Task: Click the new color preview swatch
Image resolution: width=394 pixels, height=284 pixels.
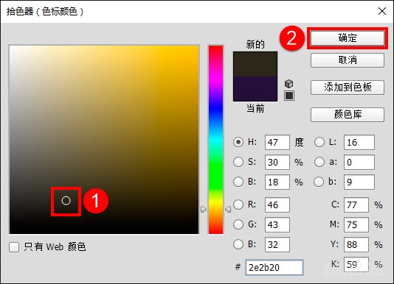Action: tap(255, 64)
